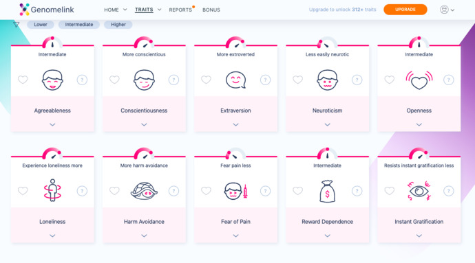
Task: Expand the Agreeableness card chevron
Action: pos(52,124)
